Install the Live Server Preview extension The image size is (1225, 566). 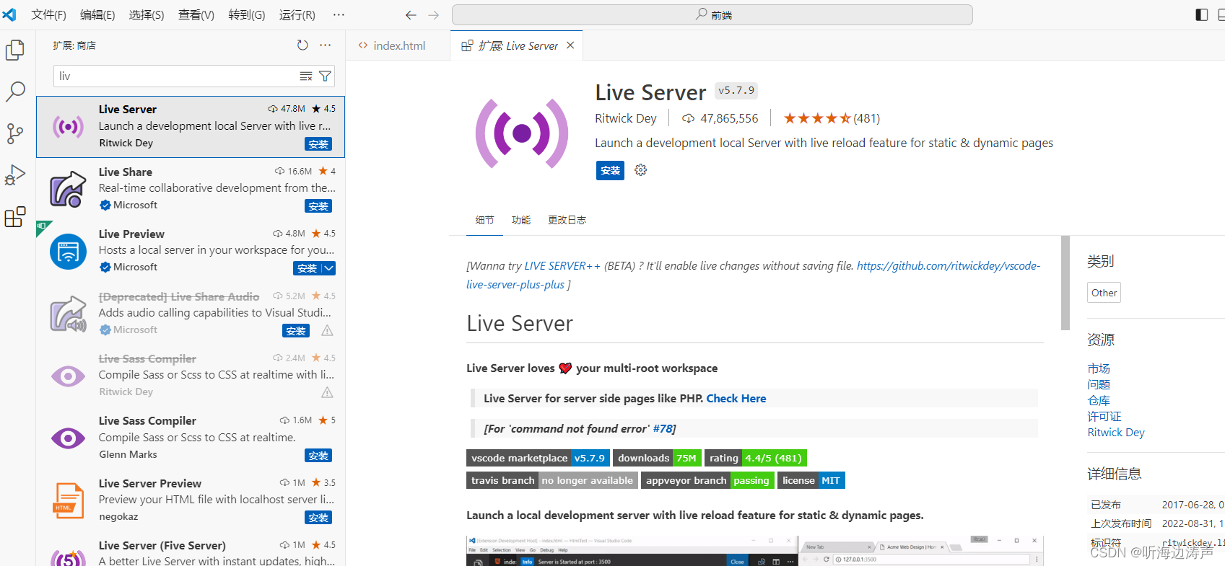tap(318, 518)
